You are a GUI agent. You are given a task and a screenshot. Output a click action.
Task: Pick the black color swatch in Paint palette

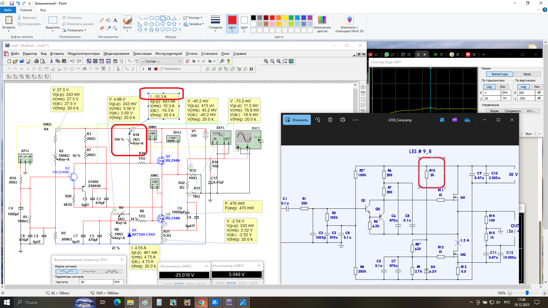tap(253, 18)
